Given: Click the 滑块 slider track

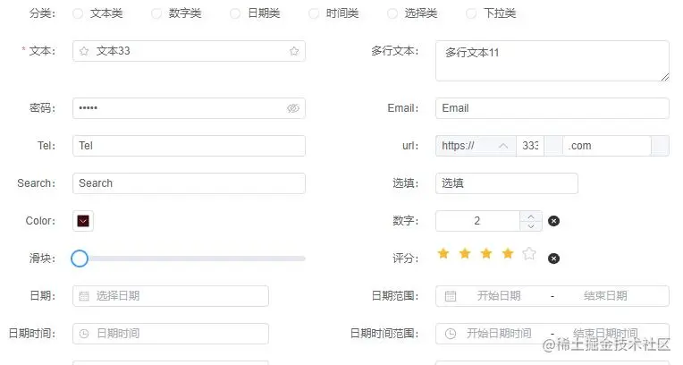Looking at the screenshot, I should coord(189,259).
